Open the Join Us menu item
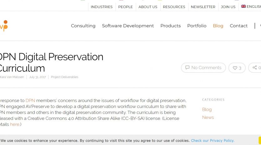The width and height of the screenshot is (261, 145). [x=228, y=7]
